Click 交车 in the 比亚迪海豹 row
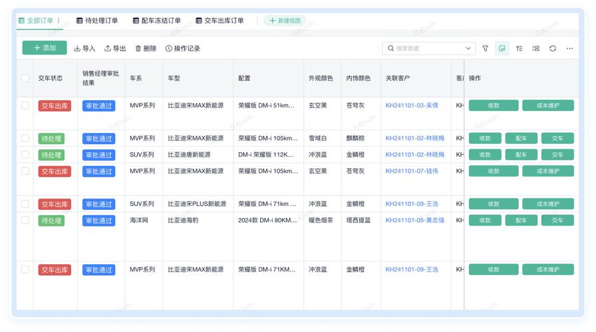This screenshot has width=596, height=332. [x=557, y=220]
